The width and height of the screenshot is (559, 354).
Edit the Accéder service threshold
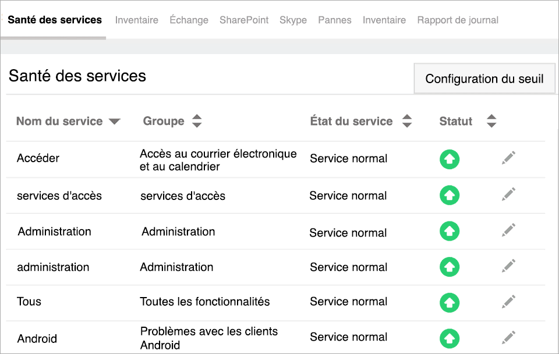(x=508, y=157)
